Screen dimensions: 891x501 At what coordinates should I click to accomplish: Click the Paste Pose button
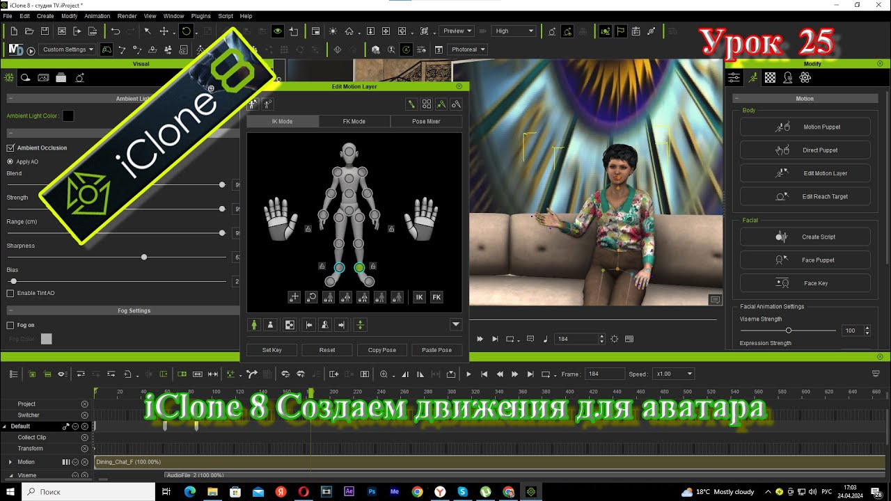click(x=437, y=350)
